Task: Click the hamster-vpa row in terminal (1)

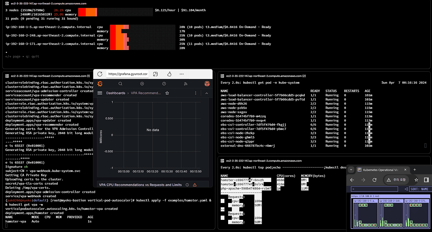Action: tap(48, 222)
